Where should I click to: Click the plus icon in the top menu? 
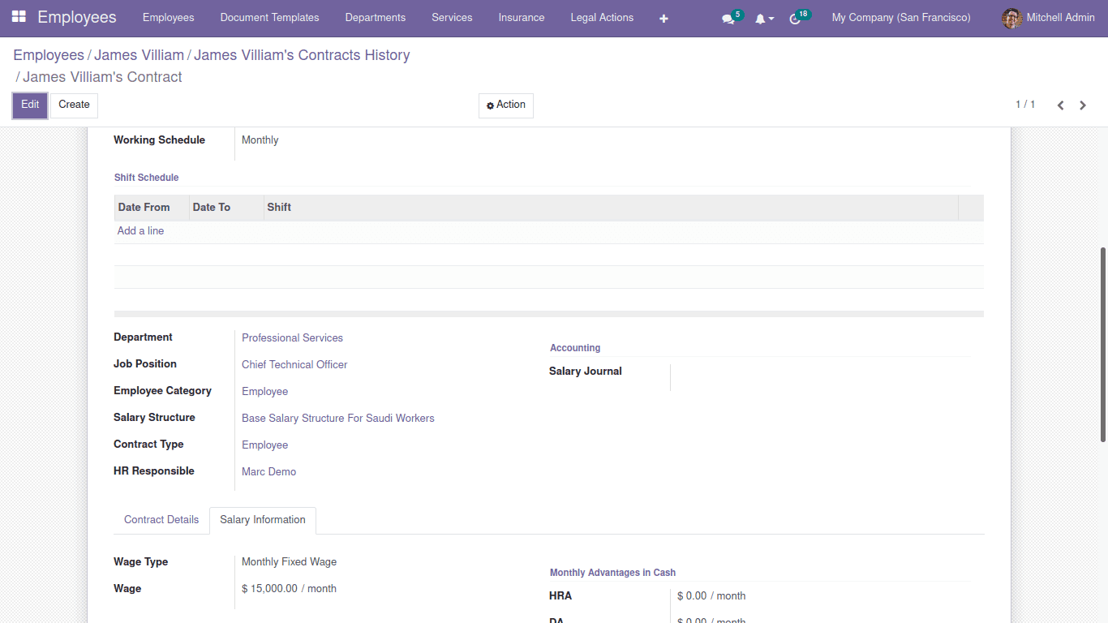click(664, 18)
